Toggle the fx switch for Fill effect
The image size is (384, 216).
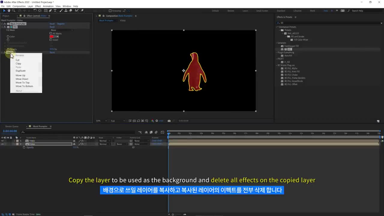pyautogui.click(x=5, y=27)
